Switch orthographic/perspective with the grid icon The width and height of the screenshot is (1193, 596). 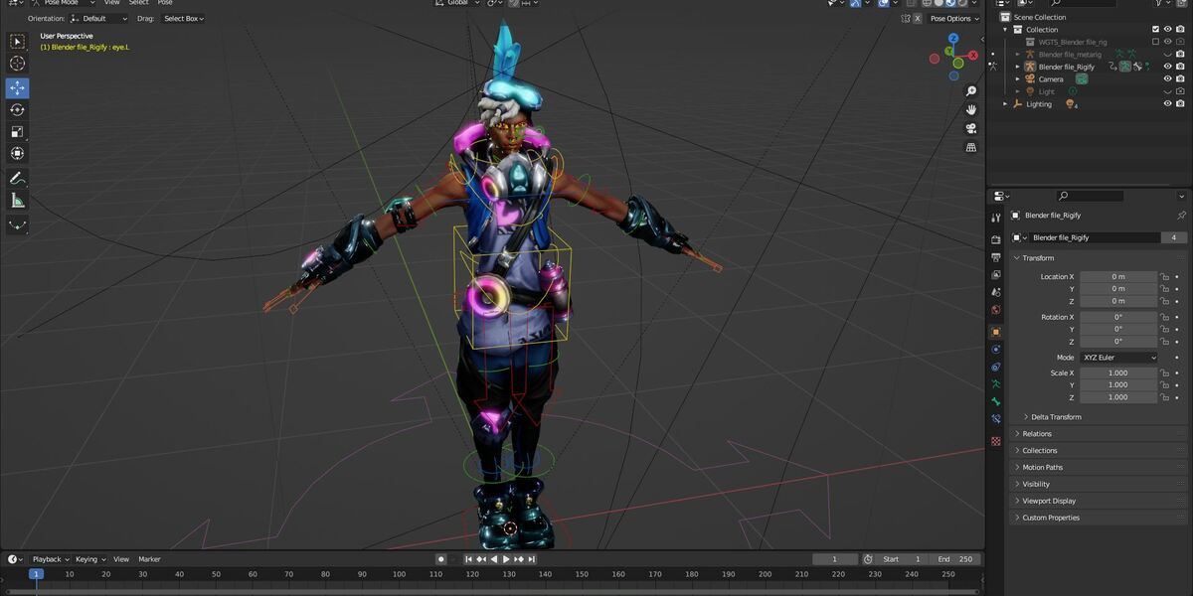pyautogui.click(x=970, y=147)
